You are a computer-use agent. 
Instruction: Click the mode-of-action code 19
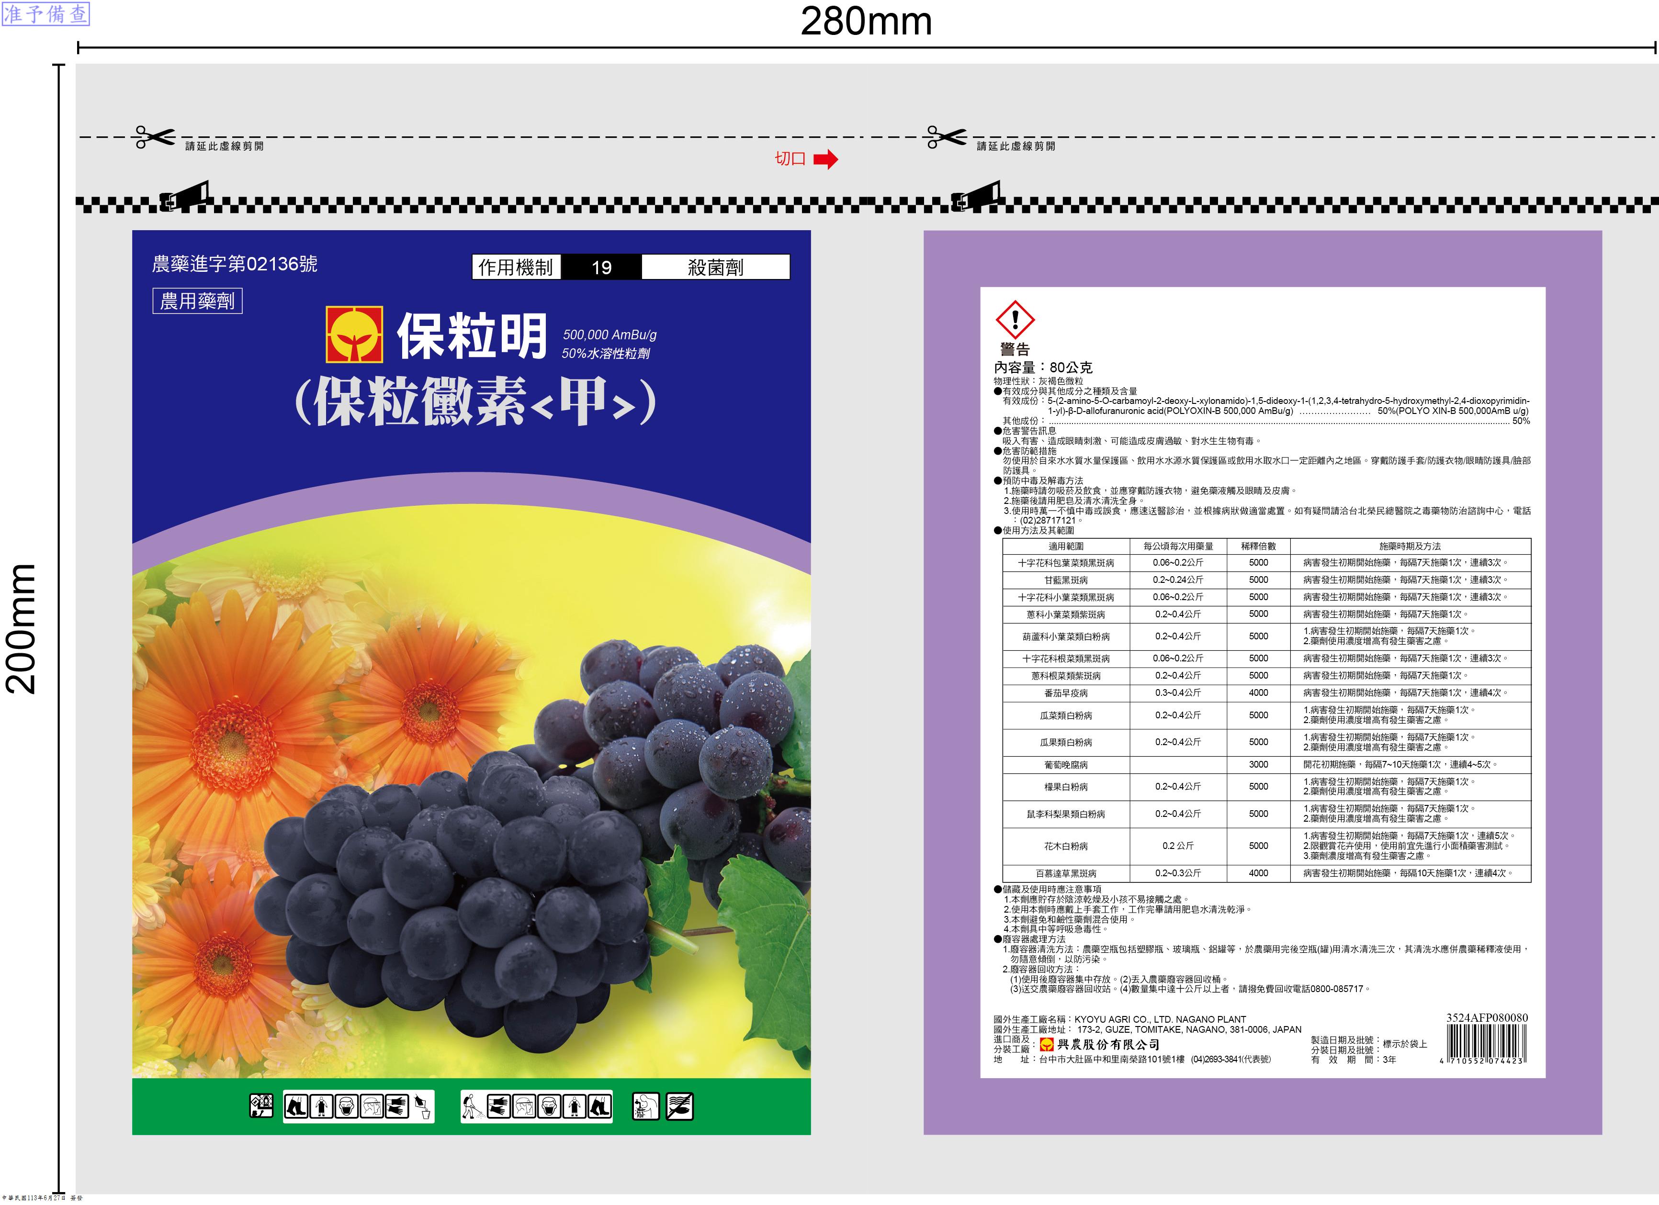click(x=601, y=268)
